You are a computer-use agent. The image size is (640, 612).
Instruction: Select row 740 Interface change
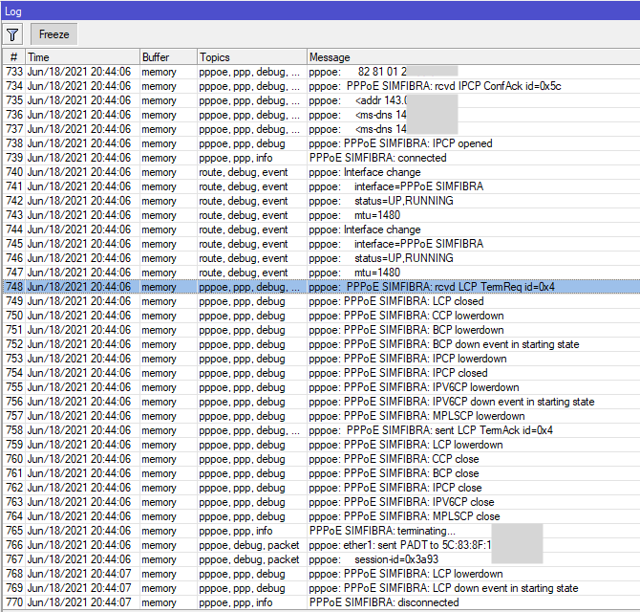(321, 172)
